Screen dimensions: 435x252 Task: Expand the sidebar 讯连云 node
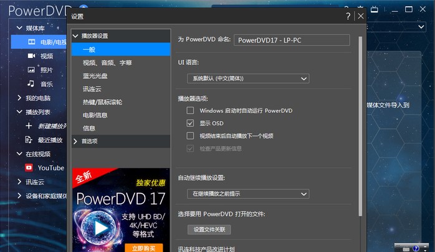[x=19, y=182]
